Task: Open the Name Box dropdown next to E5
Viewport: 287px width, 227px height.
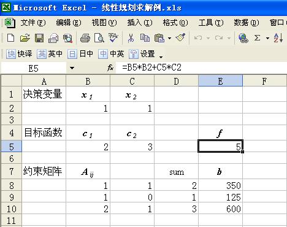Action: pos(72,68)
